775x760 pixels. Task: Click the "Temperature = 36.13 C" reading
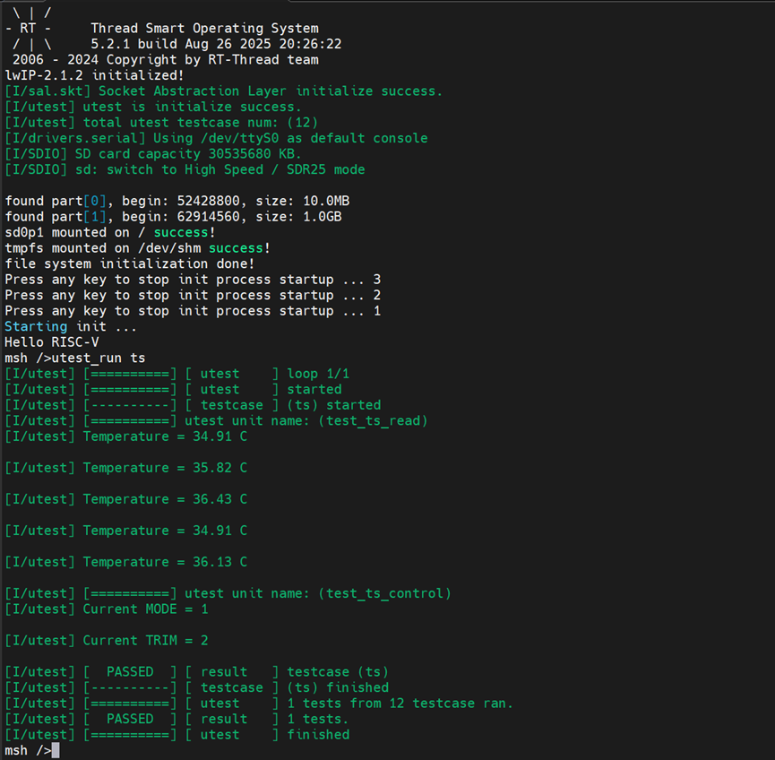(x=126, y=562)
